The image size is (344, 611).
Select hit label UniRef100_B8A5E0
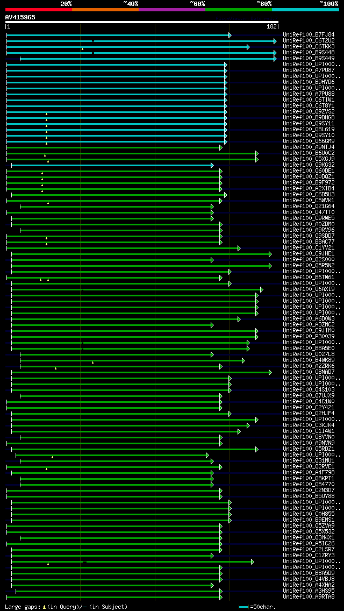pyautogui.click(x=309, y=348)
